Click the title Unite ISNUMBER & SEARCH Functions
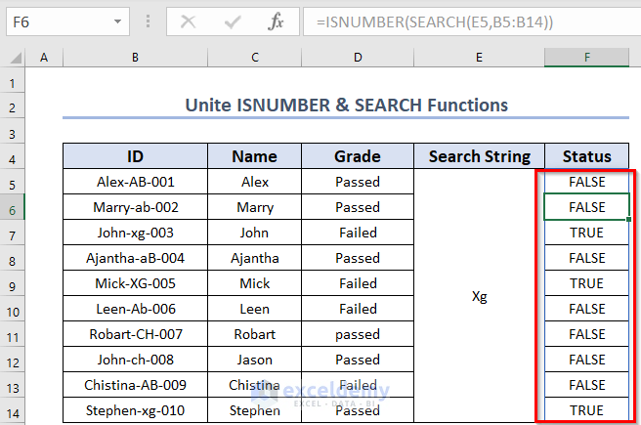This screenshot has width=641, height=425. [x=345, y=105]
